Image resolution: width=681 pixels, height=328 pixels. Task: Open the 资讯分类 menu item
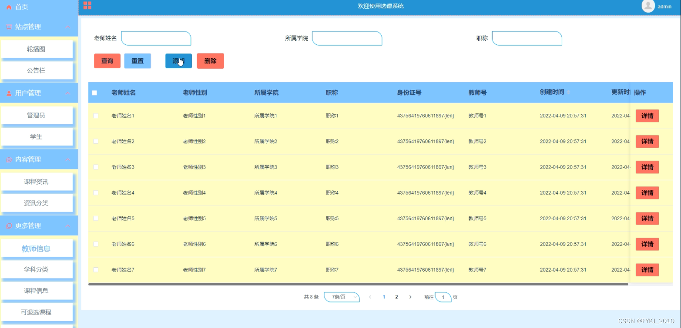click(37, 203)
